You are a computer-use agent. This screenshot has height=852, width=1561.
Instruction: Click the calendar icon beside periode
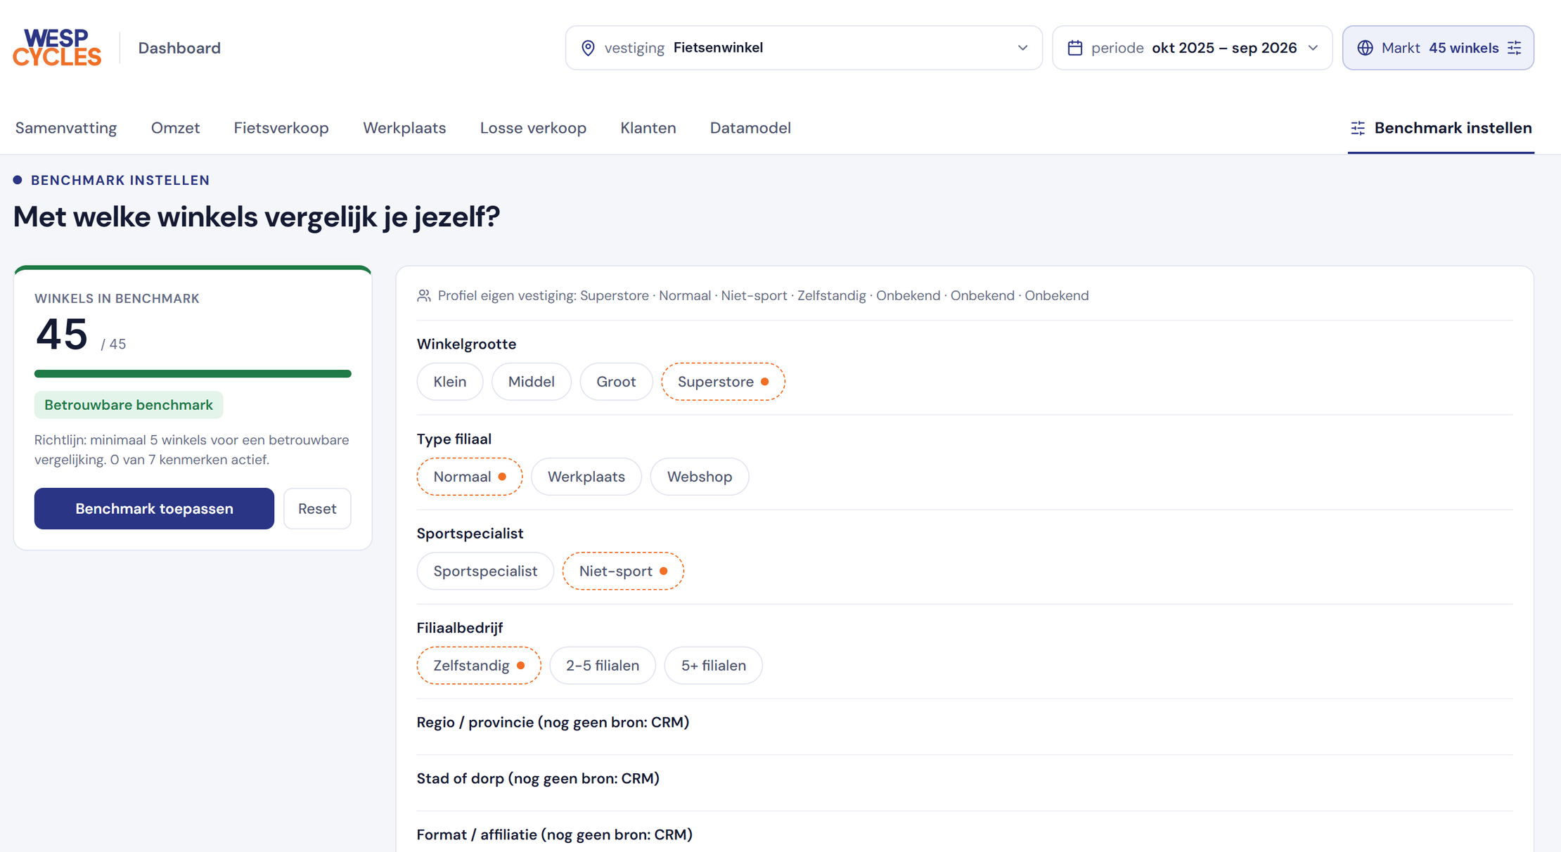1074,48
